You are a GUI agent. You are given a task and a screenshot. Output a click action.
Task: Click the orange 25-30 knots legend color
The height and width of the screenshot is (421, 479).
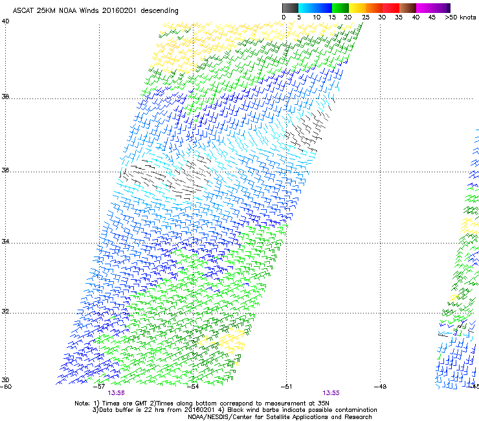click(x=374, y=8)
